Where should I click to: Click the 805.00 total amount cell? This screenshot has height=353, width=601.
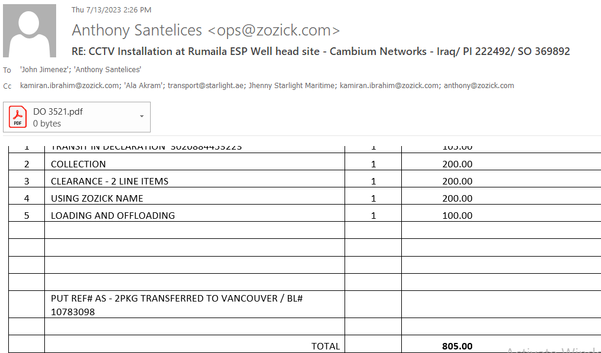coord(457,346)
